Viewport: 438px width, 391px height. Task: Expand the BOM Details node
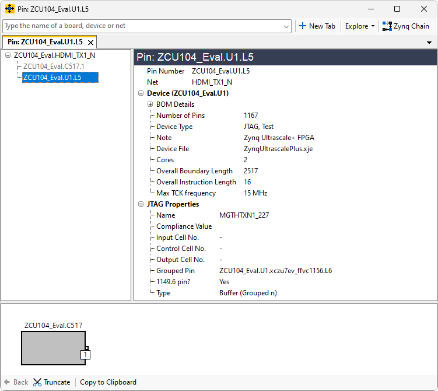(150, 104)
